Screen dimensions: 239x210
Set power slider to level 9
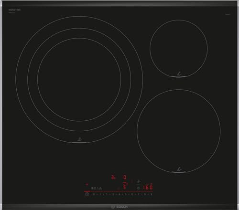coord(151,194)
